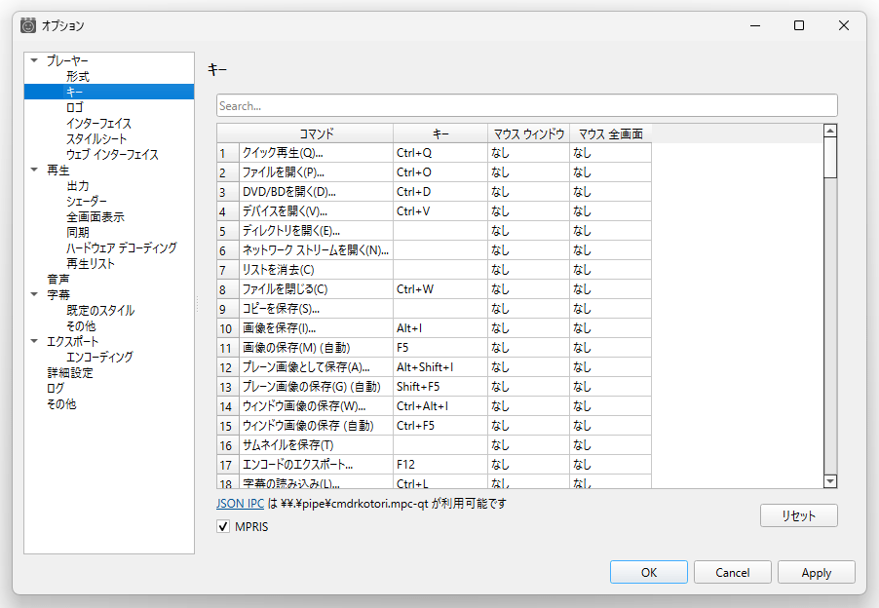Click the Ctrl+V key cell
The height and width of the screenshot is (608, 879).
point(440,211)
